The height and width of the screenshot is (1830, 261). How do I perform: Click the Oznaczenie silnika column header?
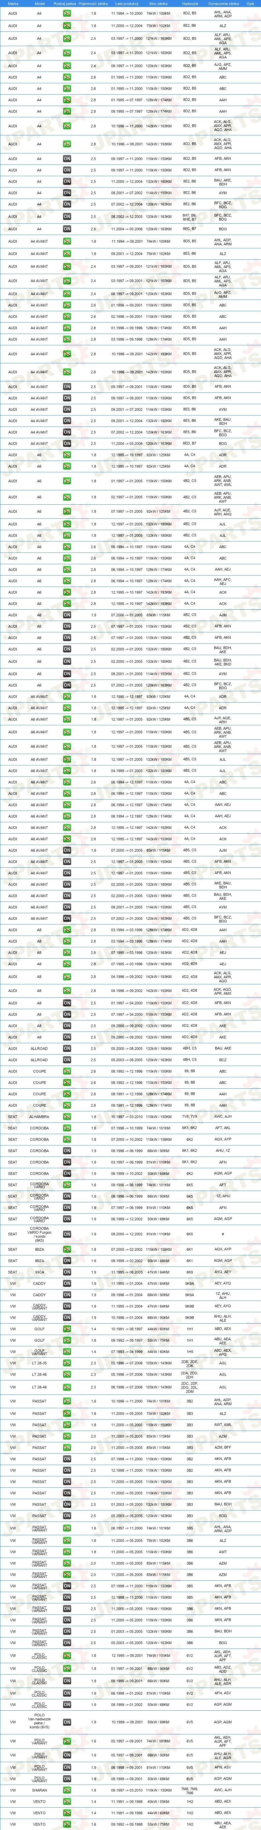coord(223,4)
